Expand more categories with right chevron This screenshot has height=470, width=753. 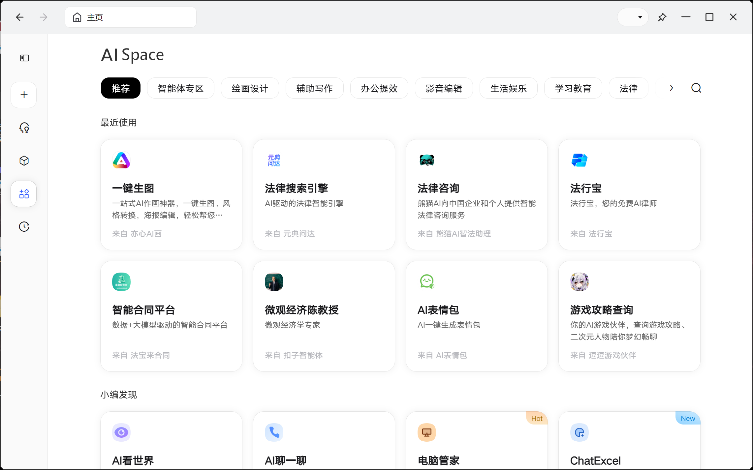tap(671, 88)
